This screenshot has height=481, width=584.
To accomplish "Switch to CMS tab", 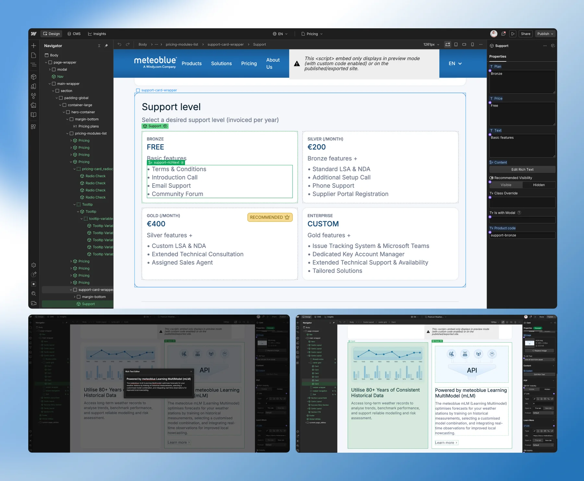I will point(74,34).
